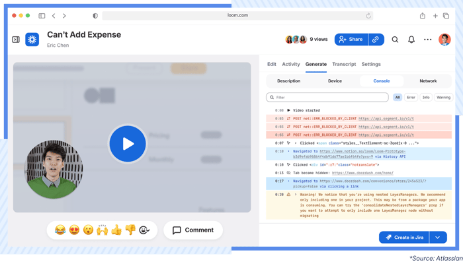Filter console logs by Info
This screenshot has height=262, width=463.
pyautogui.click(x=426, y=97)
